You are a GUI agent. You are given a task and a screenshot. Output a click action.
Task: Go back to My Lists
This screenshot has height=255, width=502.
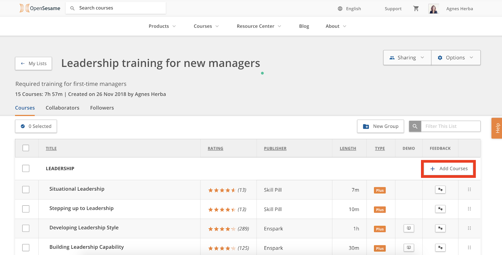point(34,63)
